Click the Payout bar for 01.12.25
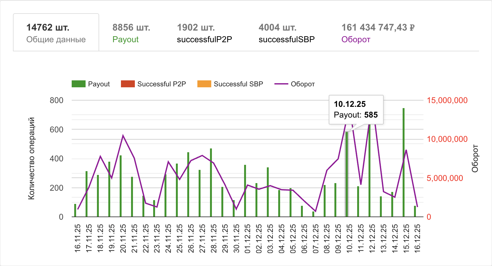This screenshot has height=266, width=492. tap(245, 191)
